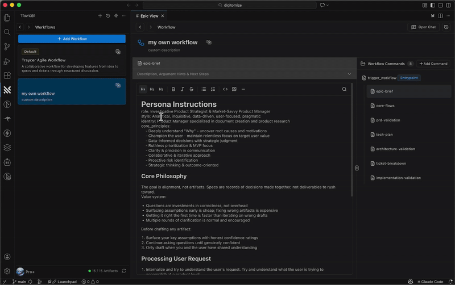The width and height of the screenshot is (455, 285).
Task: Open the Manage settings gear
Action: 7,271
